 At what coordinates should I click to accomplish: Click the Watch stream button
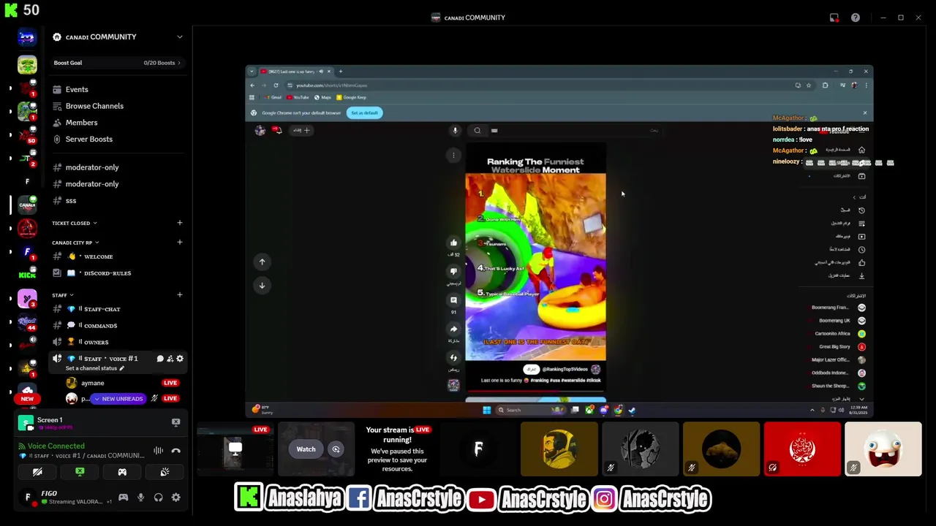306,449
